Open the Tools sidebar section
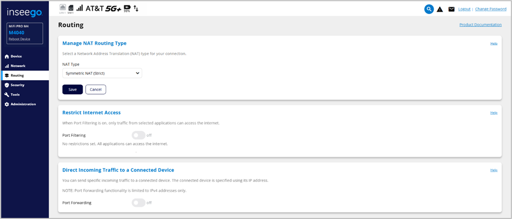Image resolution: width=512 pixels, height=219 pixels. [x=15, y=95]
